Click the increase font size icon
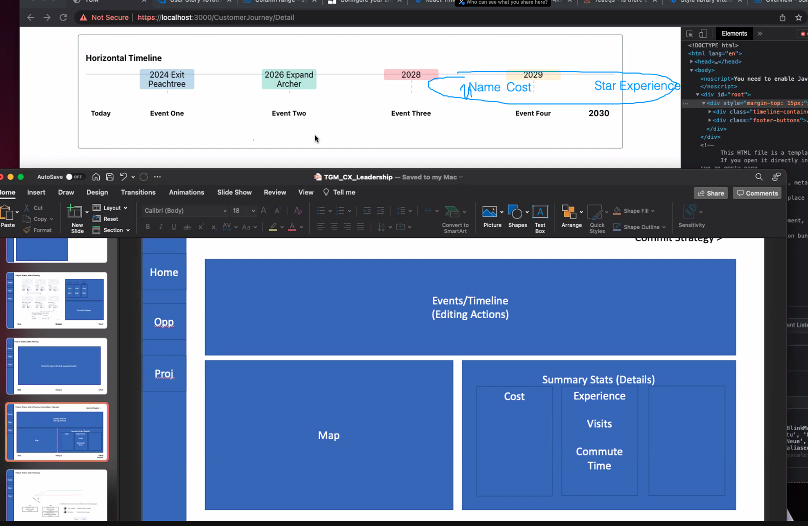 point(264,211)
